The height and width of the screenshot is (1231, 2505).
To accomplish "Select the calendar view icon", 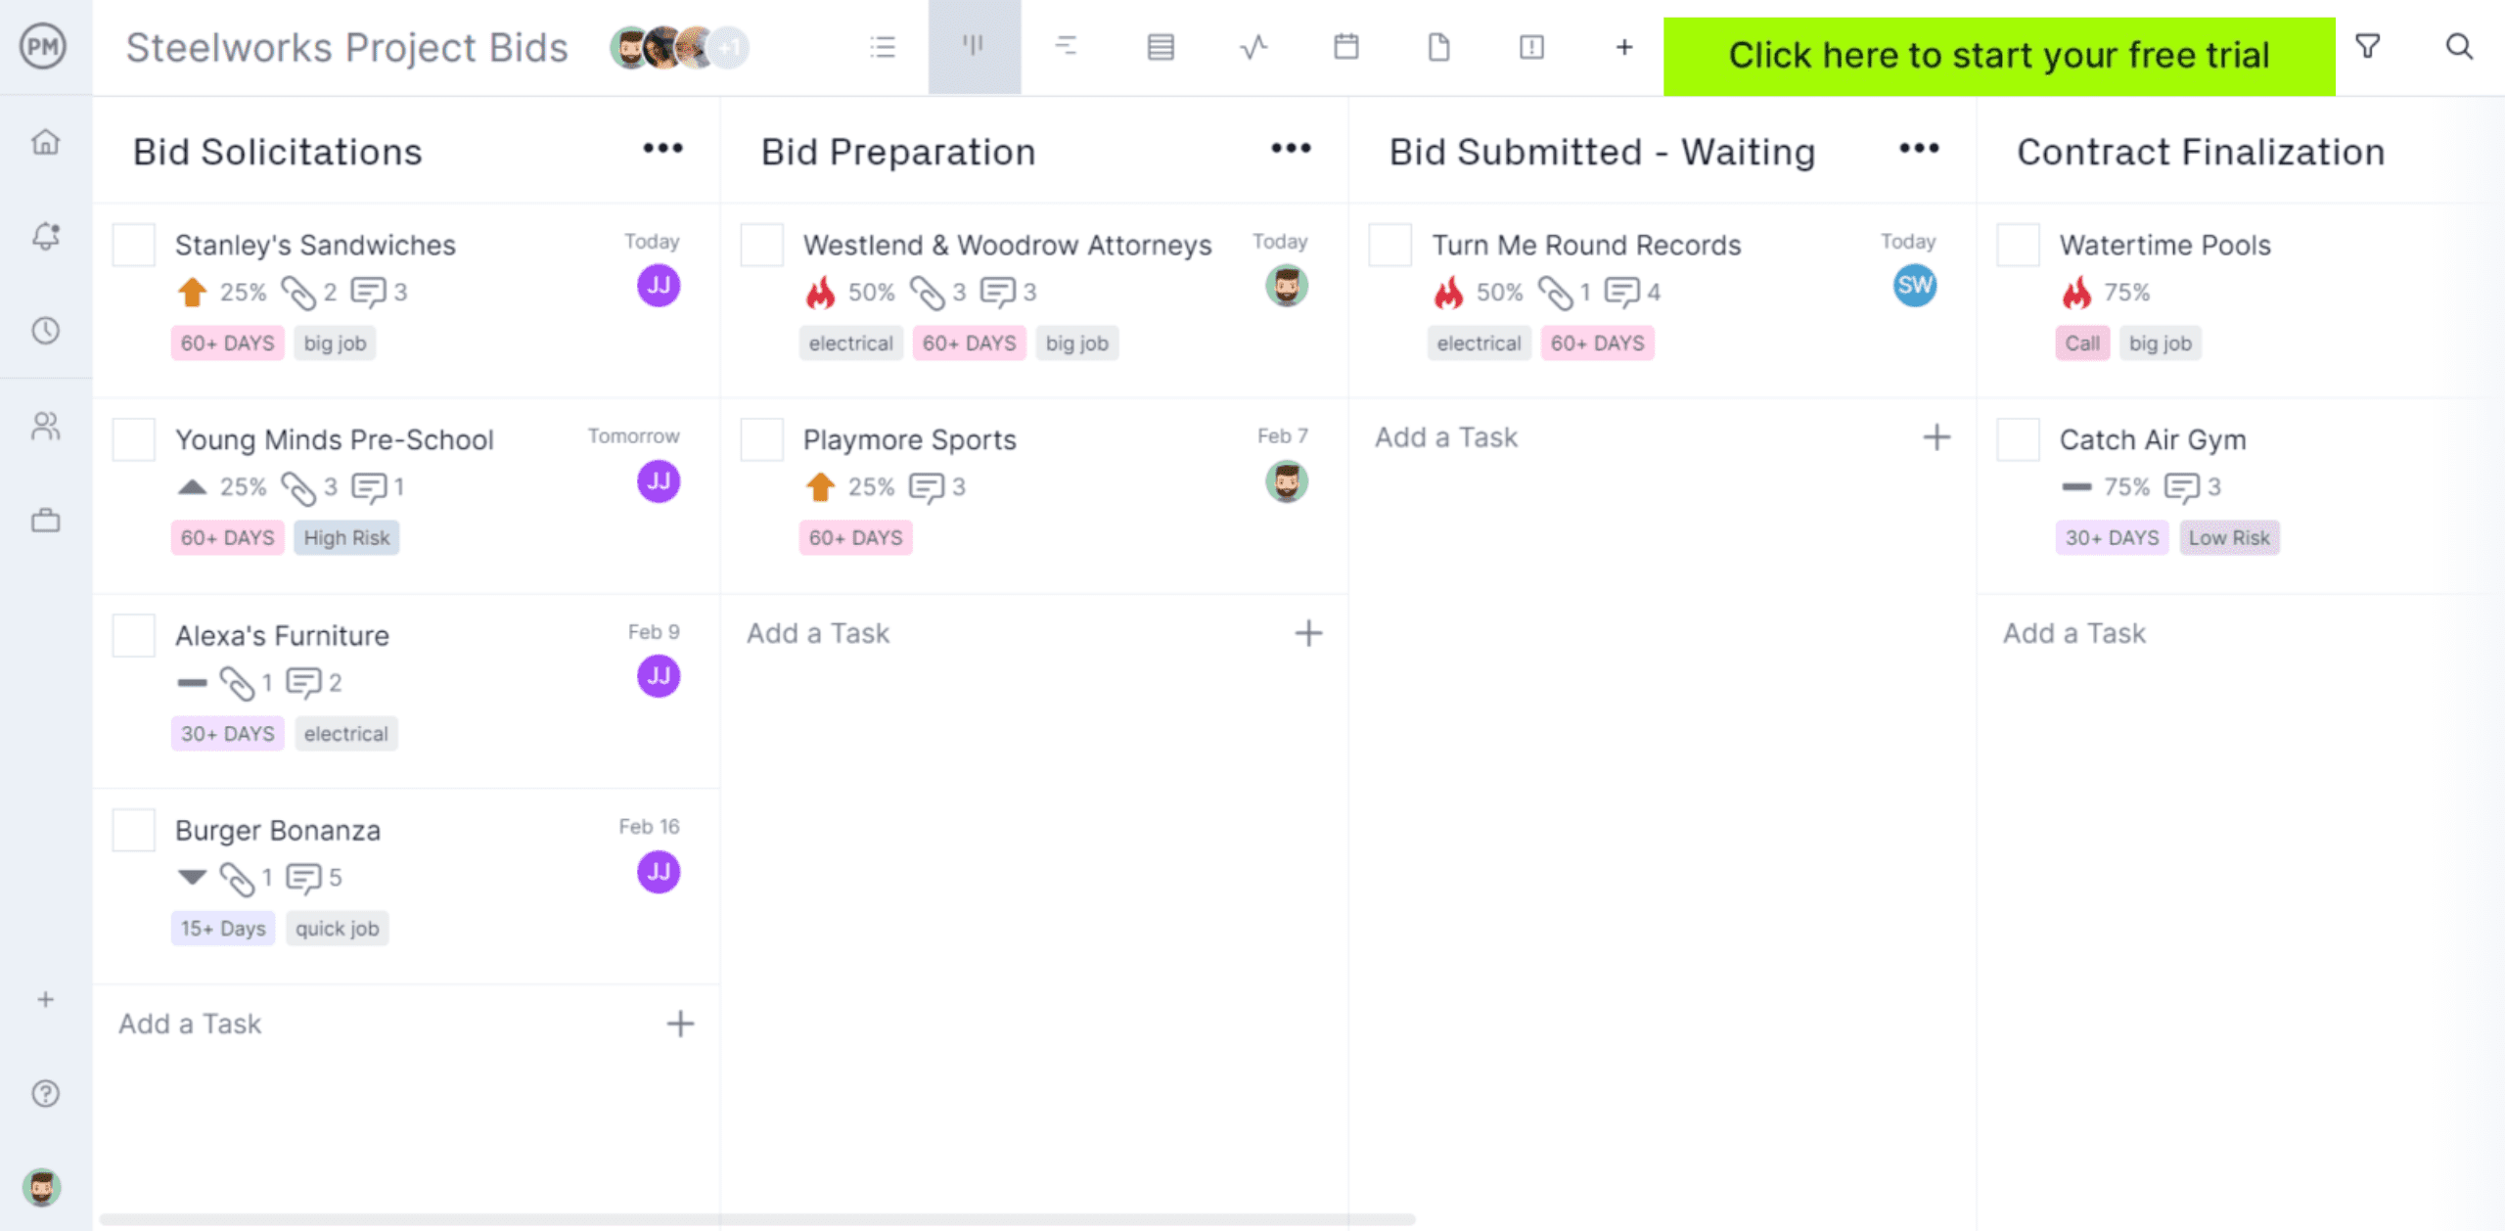I will pyautogui.click(x=1346, y=48).
